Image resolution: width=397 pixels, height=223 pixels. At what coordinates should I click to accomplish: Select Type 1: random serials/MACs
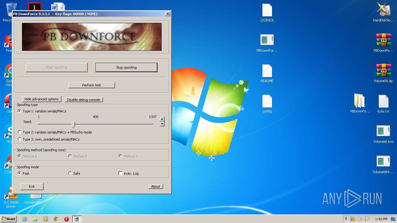pos(42,111)
